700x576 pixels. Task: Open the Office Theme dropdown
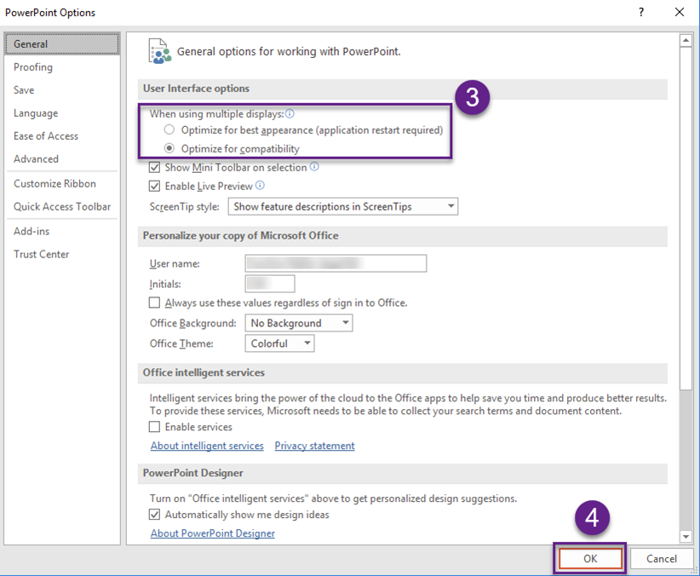point(279,343)
